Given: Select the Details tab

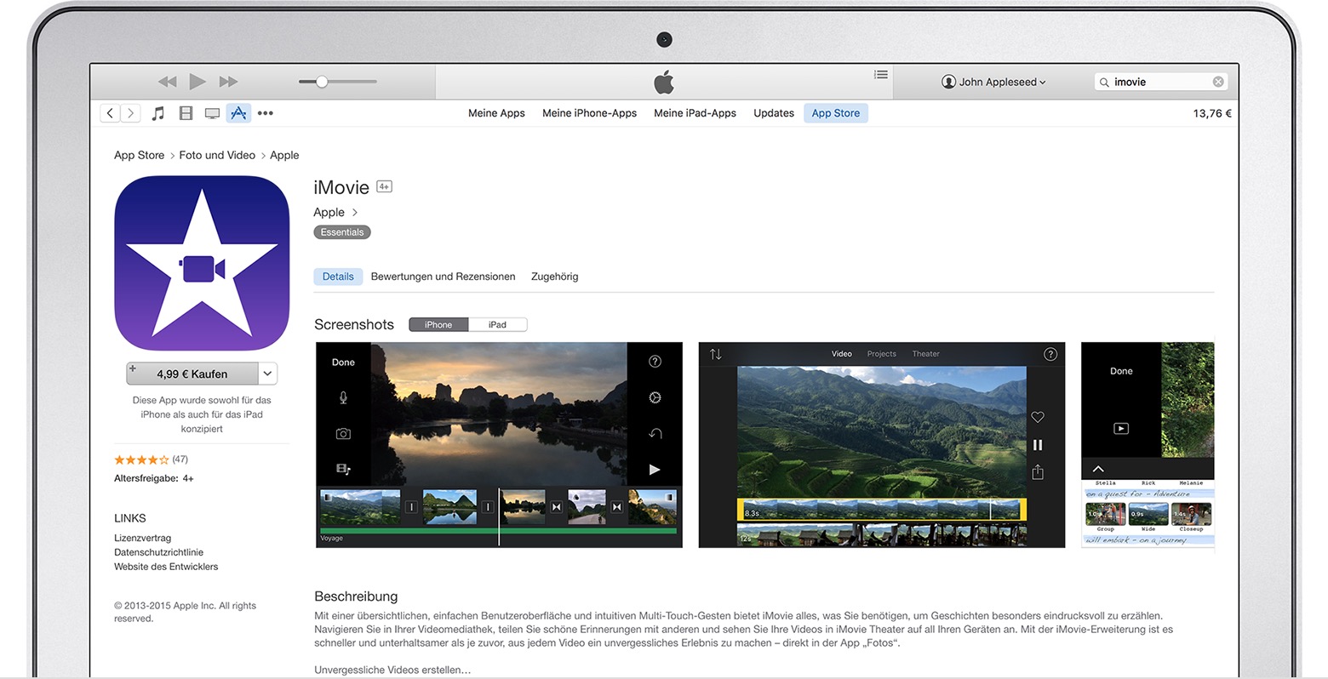Looking at the screenshot, I should pos(338,277).
